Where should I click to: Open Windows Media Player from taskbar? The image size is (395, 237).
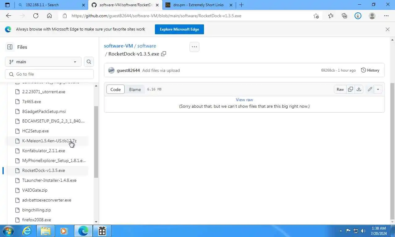(x=64, y=231)
